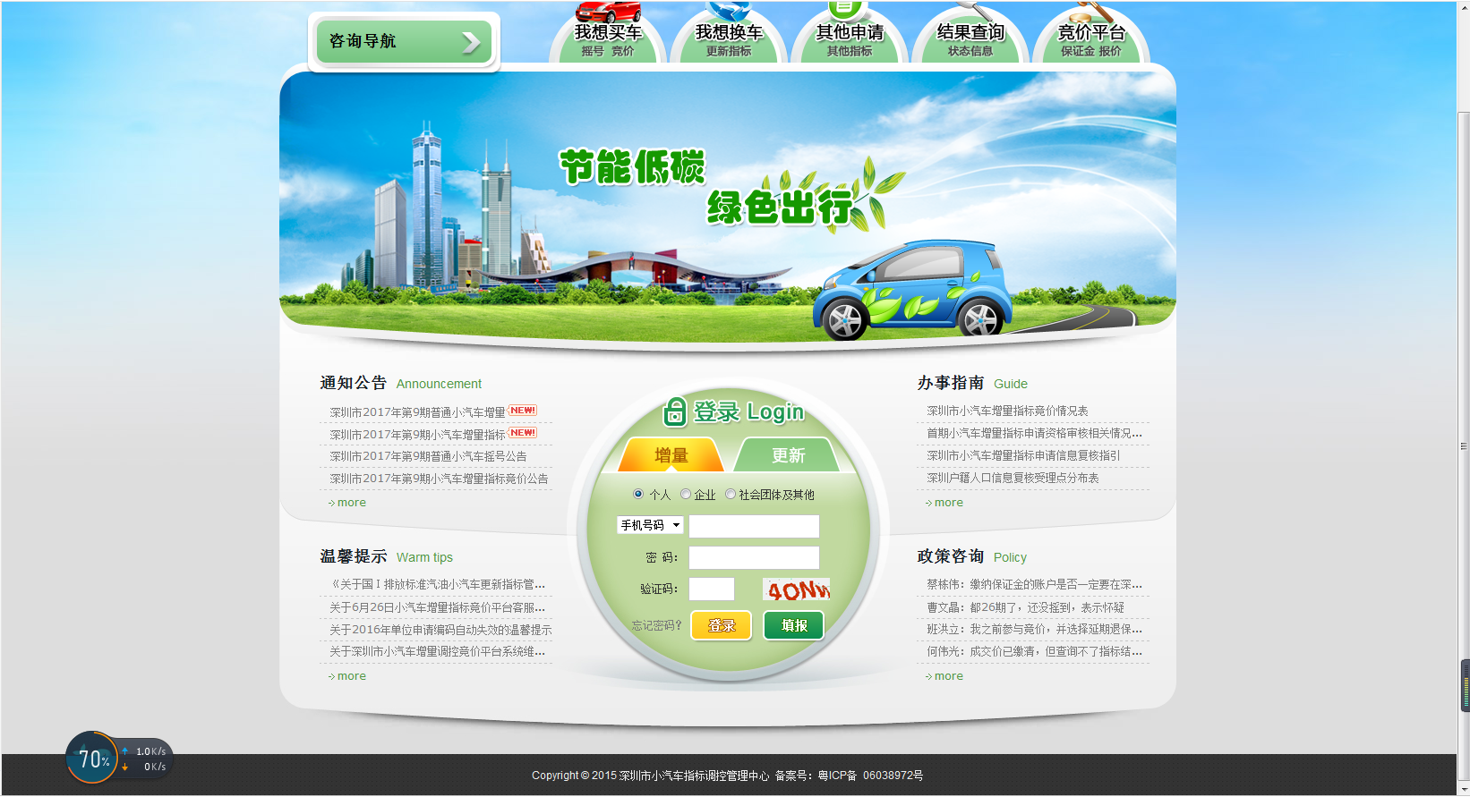Click the 温馨提示 Warm tips heading
Viewport: 1470px width, 797px height.
pos(386,556)
